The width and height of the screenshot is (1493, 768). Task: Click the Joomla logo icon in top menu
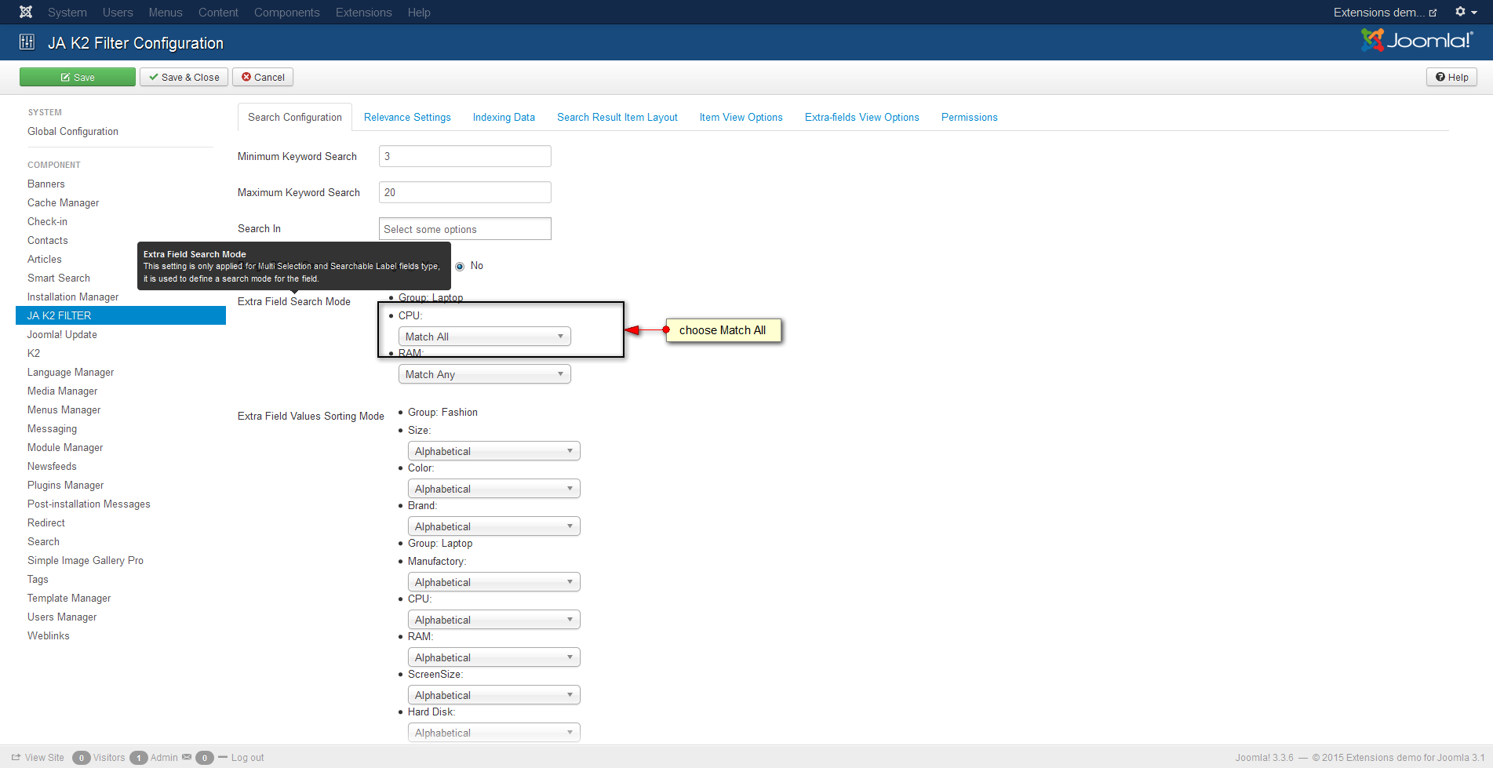tap(26, 12)
